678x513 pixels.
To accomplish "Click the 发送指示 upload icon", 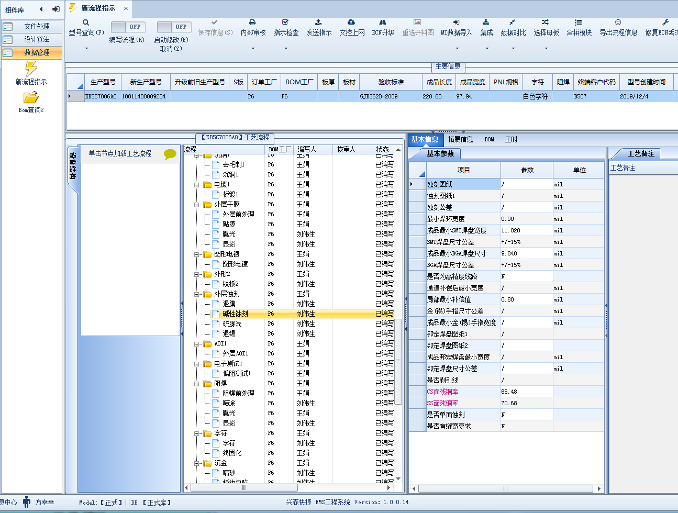I will (318, 23).
